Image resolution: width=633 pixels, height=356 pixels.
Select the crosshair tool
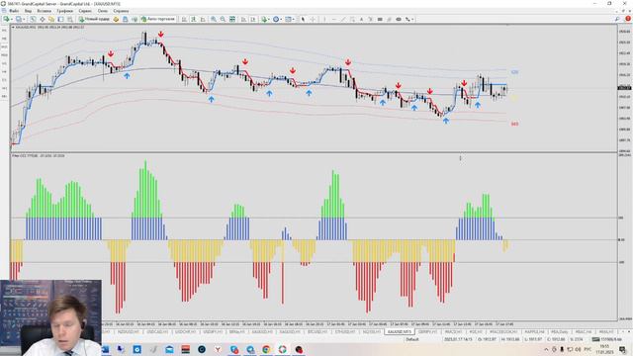[x=313, y=19]
